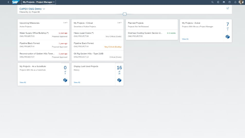This screenshot has height=138, width=245.
Task: Expand the header filter area chevron
Action: coord(125,14)
